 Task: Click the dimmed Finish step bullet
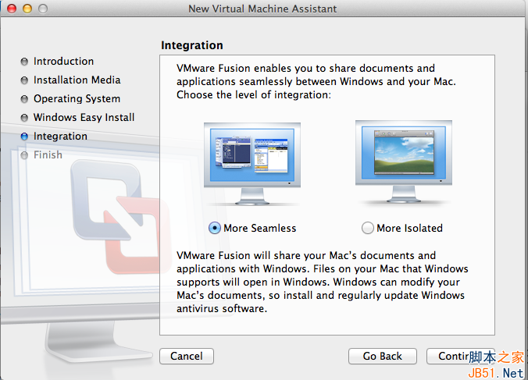24,155
